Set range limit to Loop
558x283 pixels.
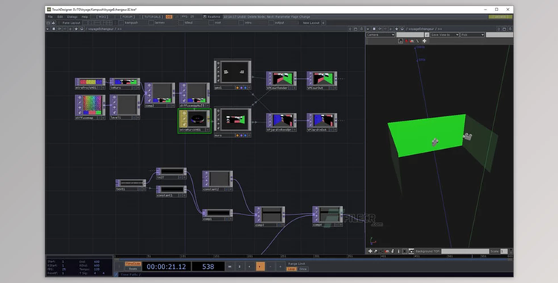292,269
